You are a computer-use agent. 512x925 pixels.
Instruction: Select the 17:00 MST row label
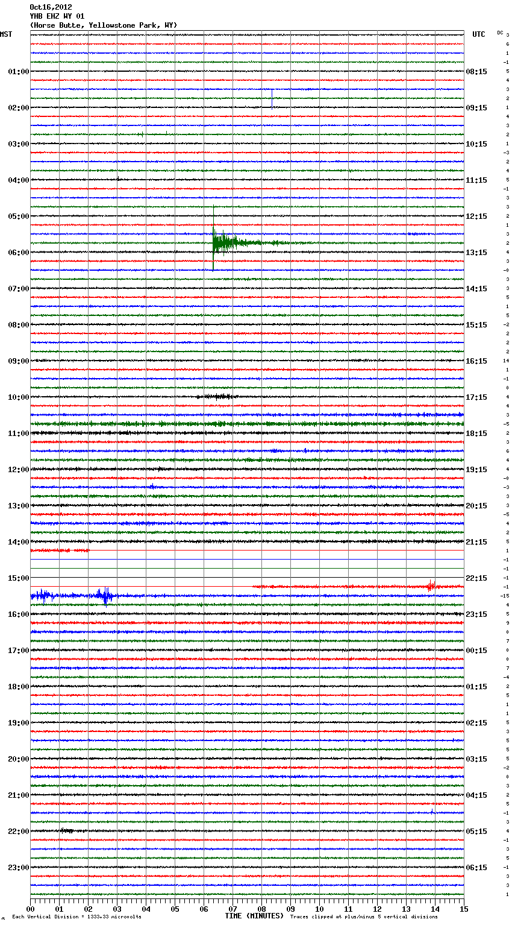19,651
